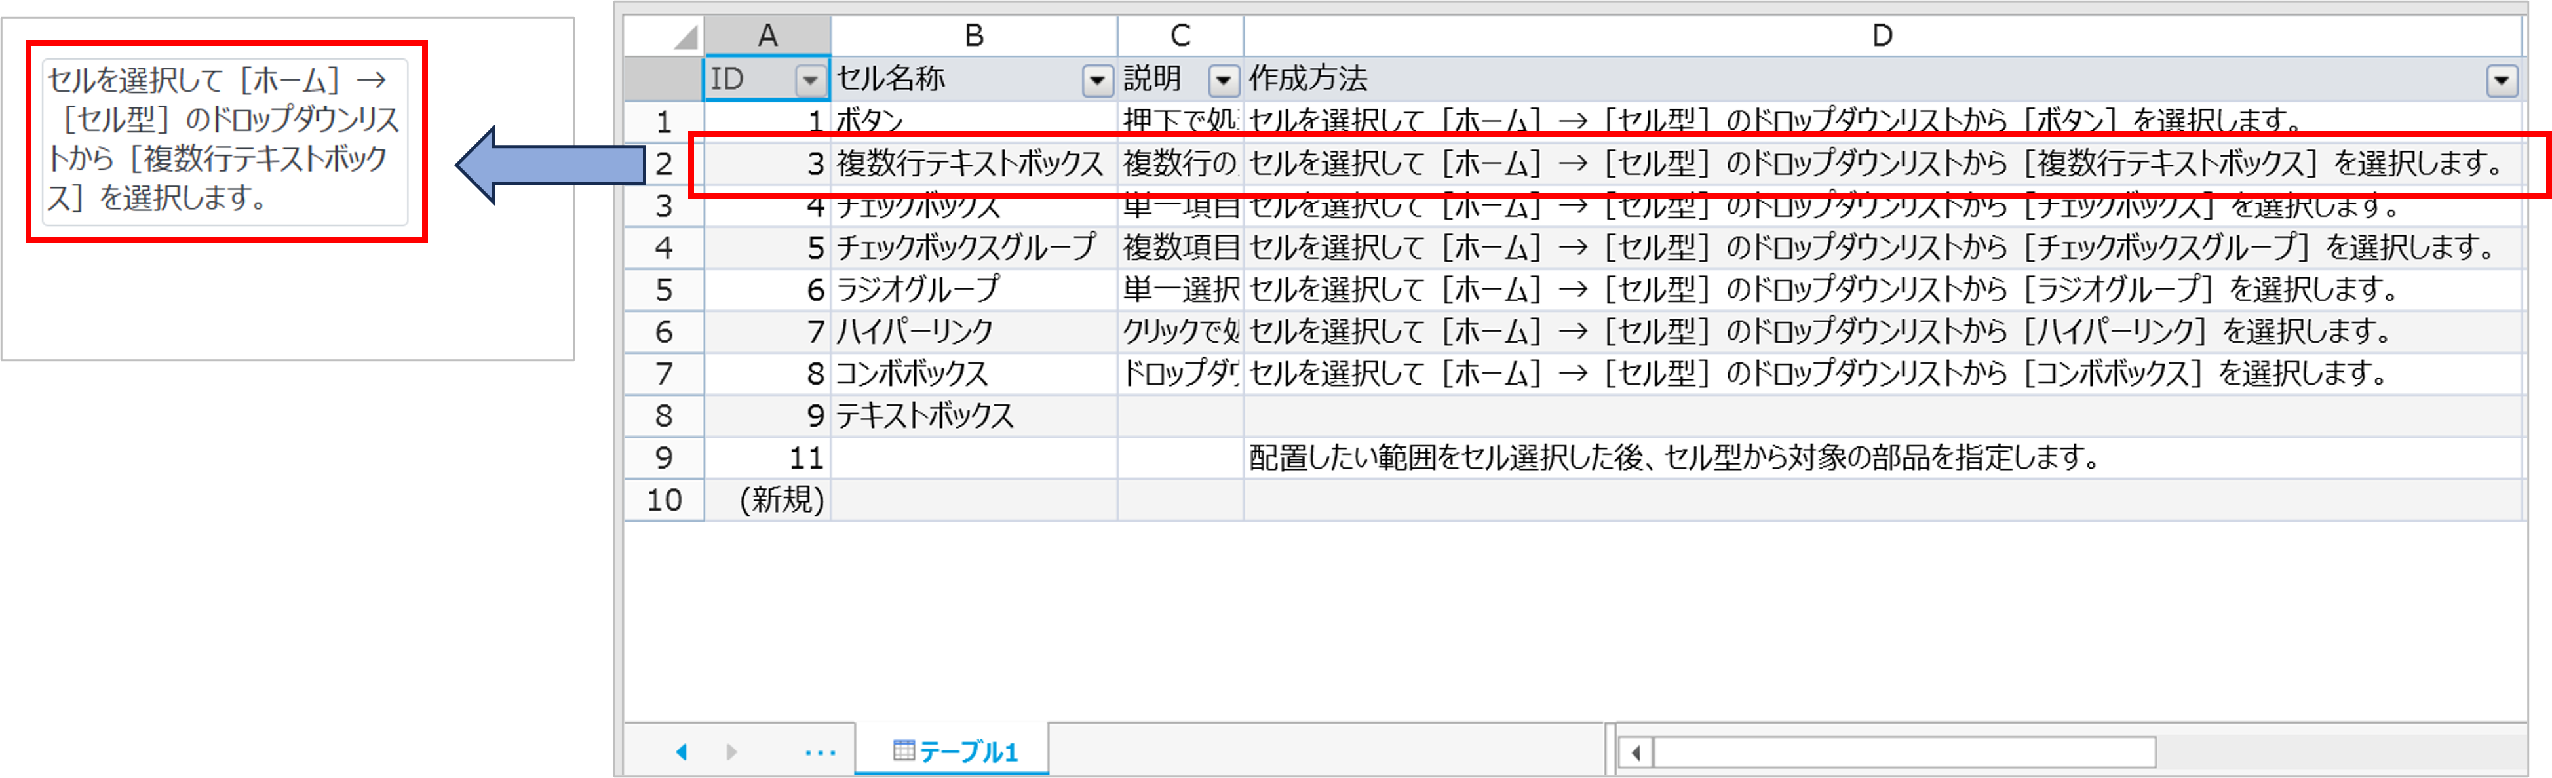Click the ID cell containing 8
Screen dimensions: 2552x778
click(767, 374)
